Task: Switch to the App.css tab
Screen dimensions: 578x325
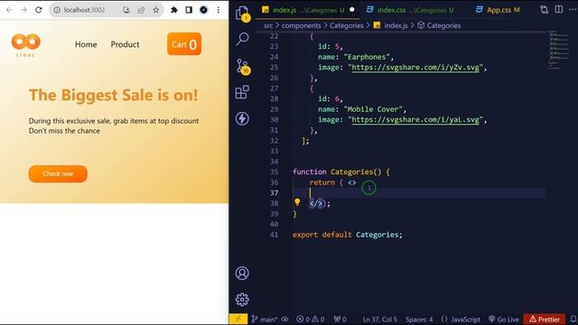Action: (x=499, y=10)
